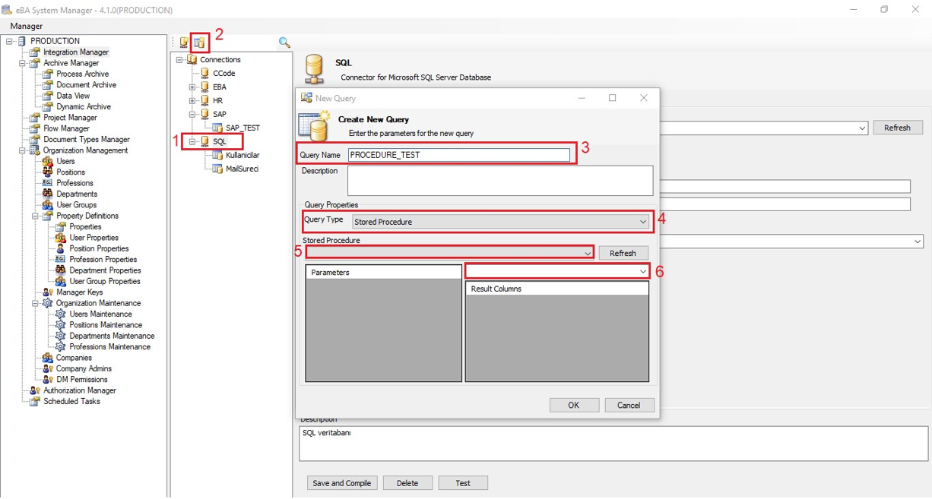Select the Company Admins tree item
The height and width of the screenshot is (499, 932).
[84, 368]
